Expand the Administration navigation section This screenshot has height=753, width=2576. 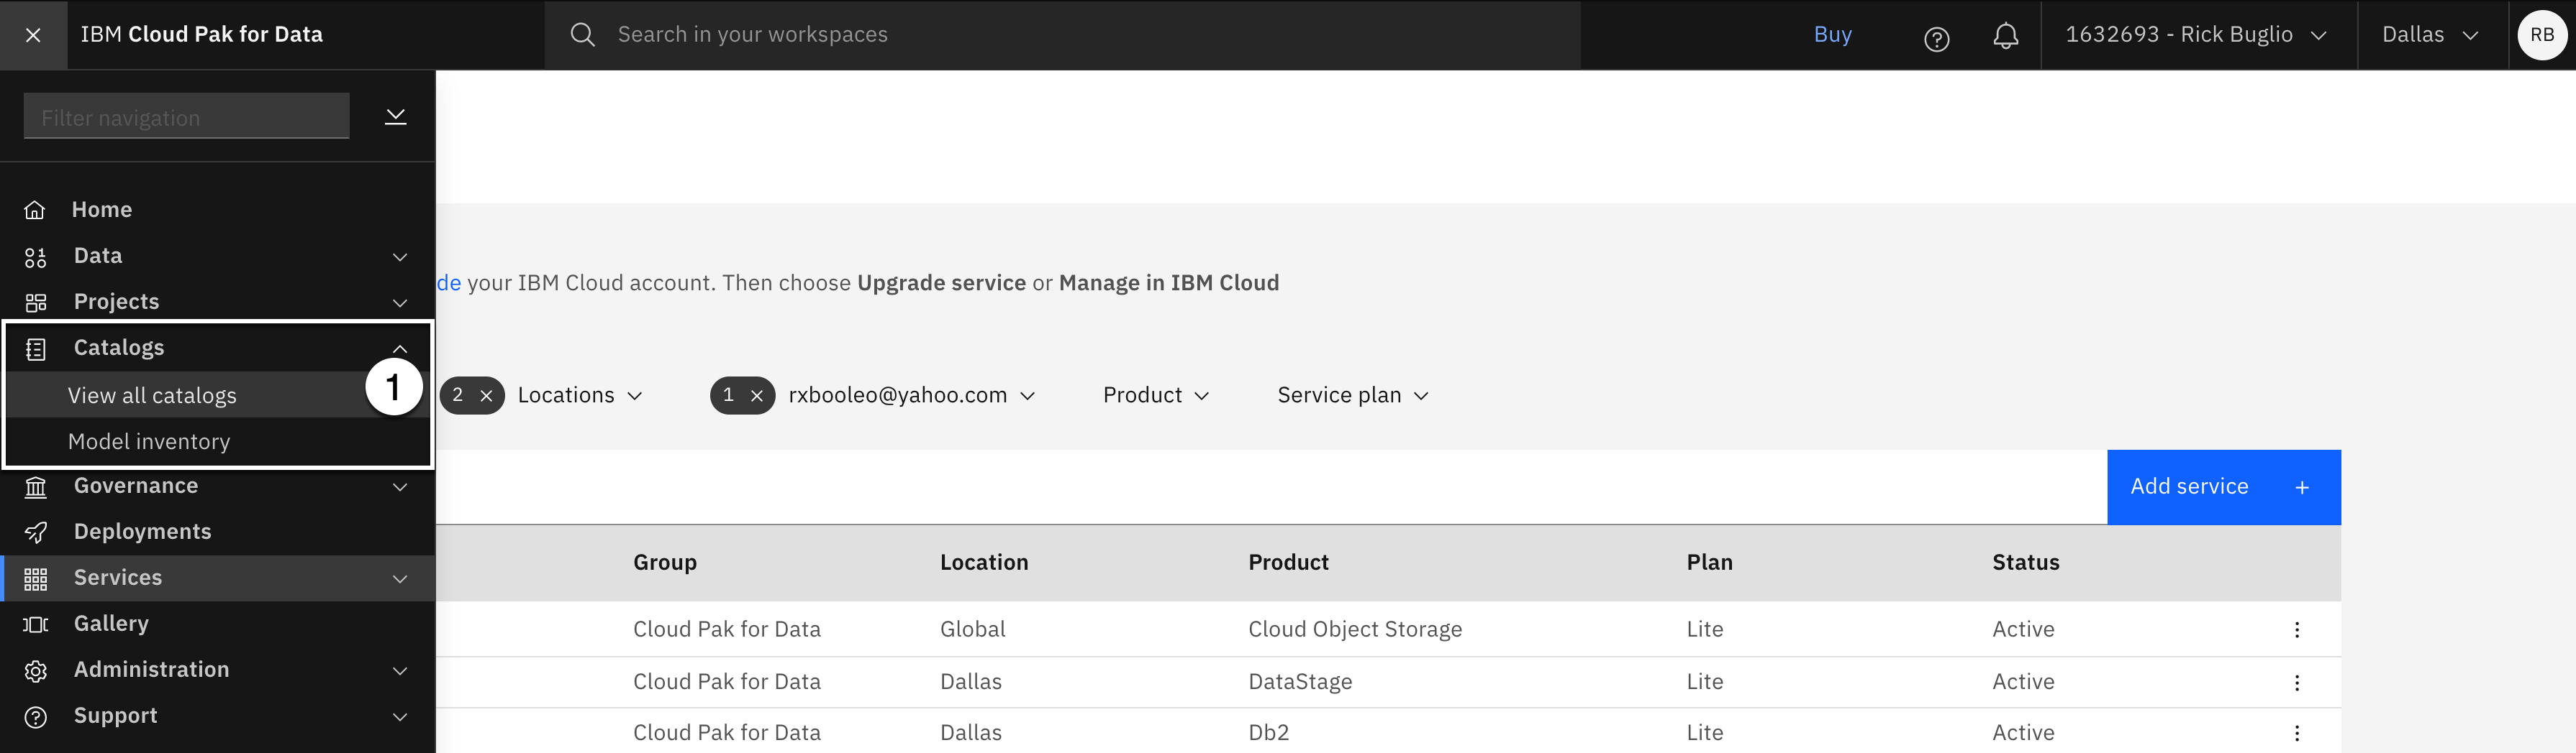click(400, 670)
